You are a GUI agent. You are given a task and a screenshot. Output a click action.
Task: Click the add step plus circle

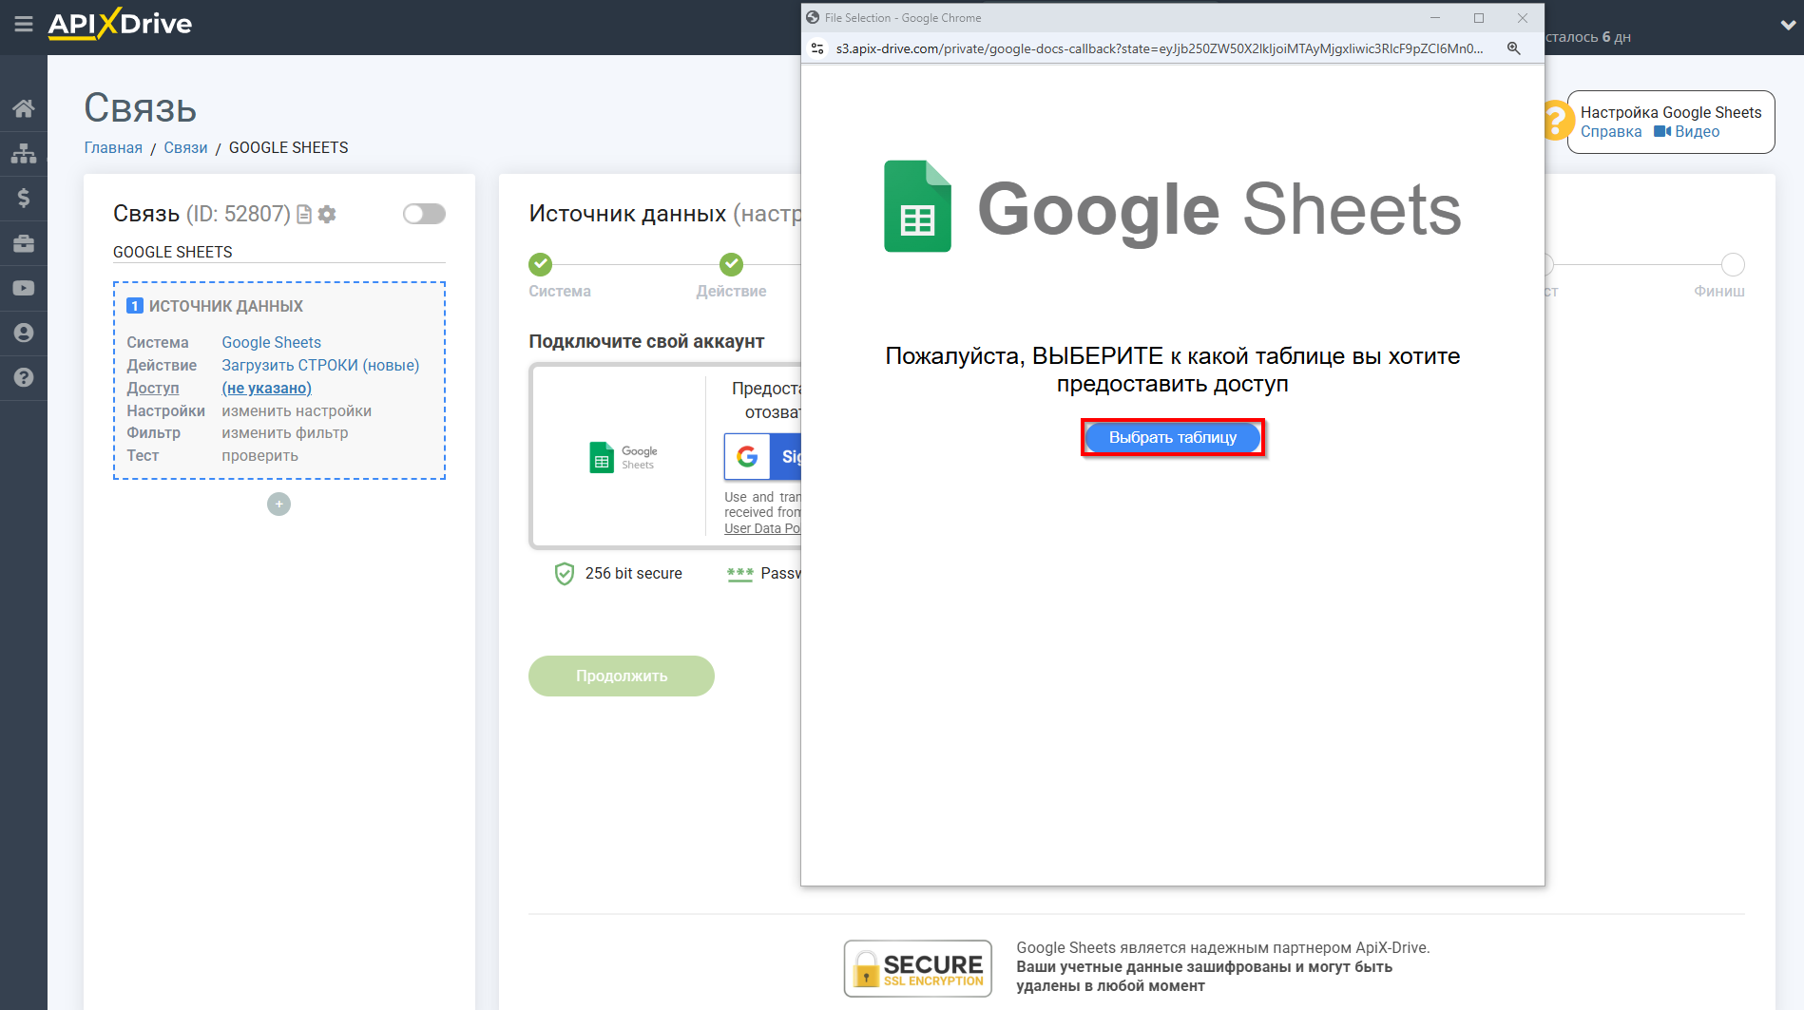pyautogui.click(x=278, y=504)
